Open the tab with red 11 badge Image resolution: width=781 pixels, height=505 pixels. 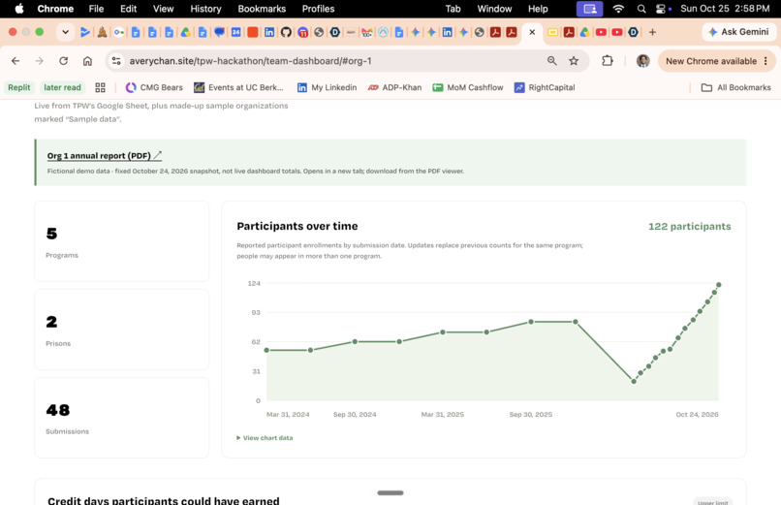(x=303, y=32)
